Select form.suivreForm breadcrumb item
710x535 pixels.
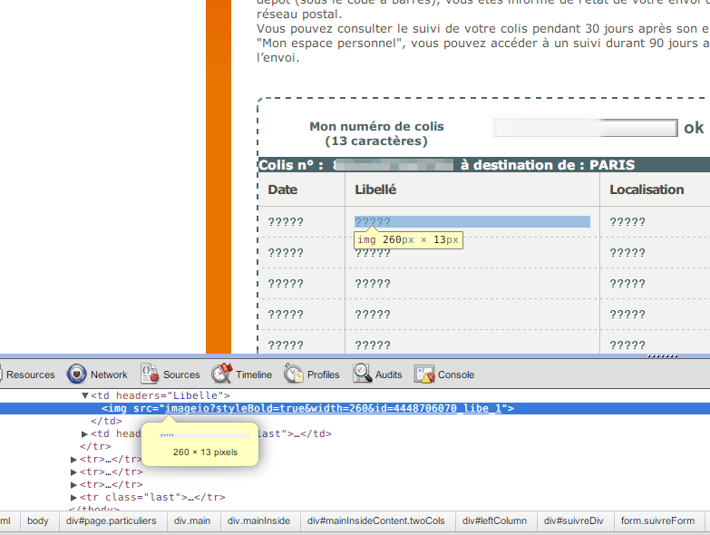coord(657,521)
